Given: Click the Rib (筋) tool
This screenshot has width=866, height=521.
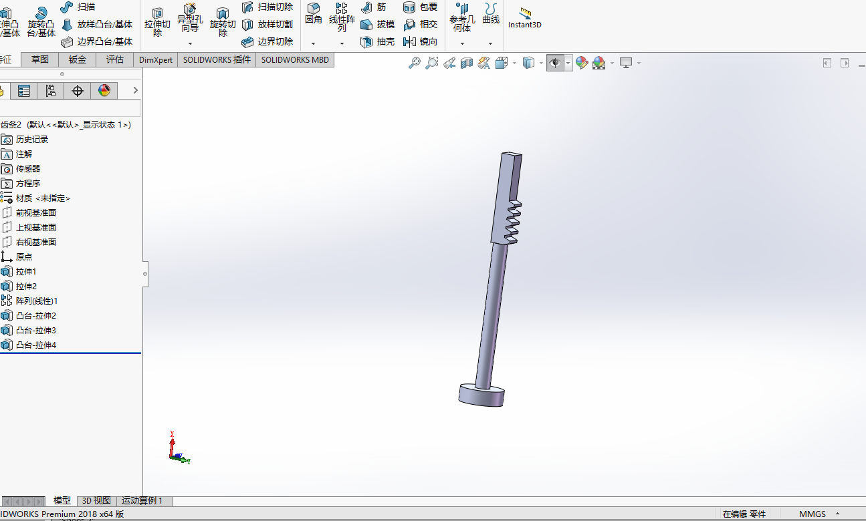Looking at the screenshot, I should click(374, 7).
